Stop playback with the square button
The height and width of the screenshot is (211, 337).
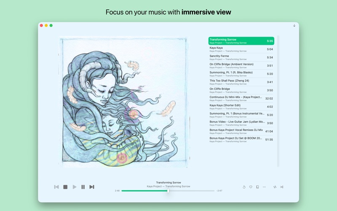click(x=65, y=187)
